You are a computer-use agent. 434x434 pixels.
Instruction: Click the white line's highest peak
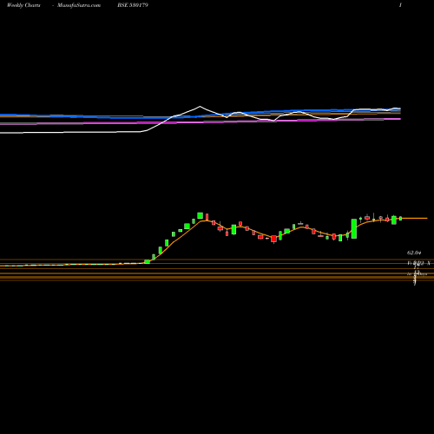200,107
